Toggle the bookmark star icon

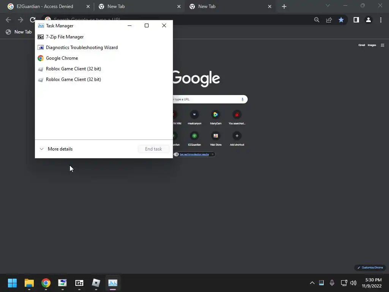point(341,20)
